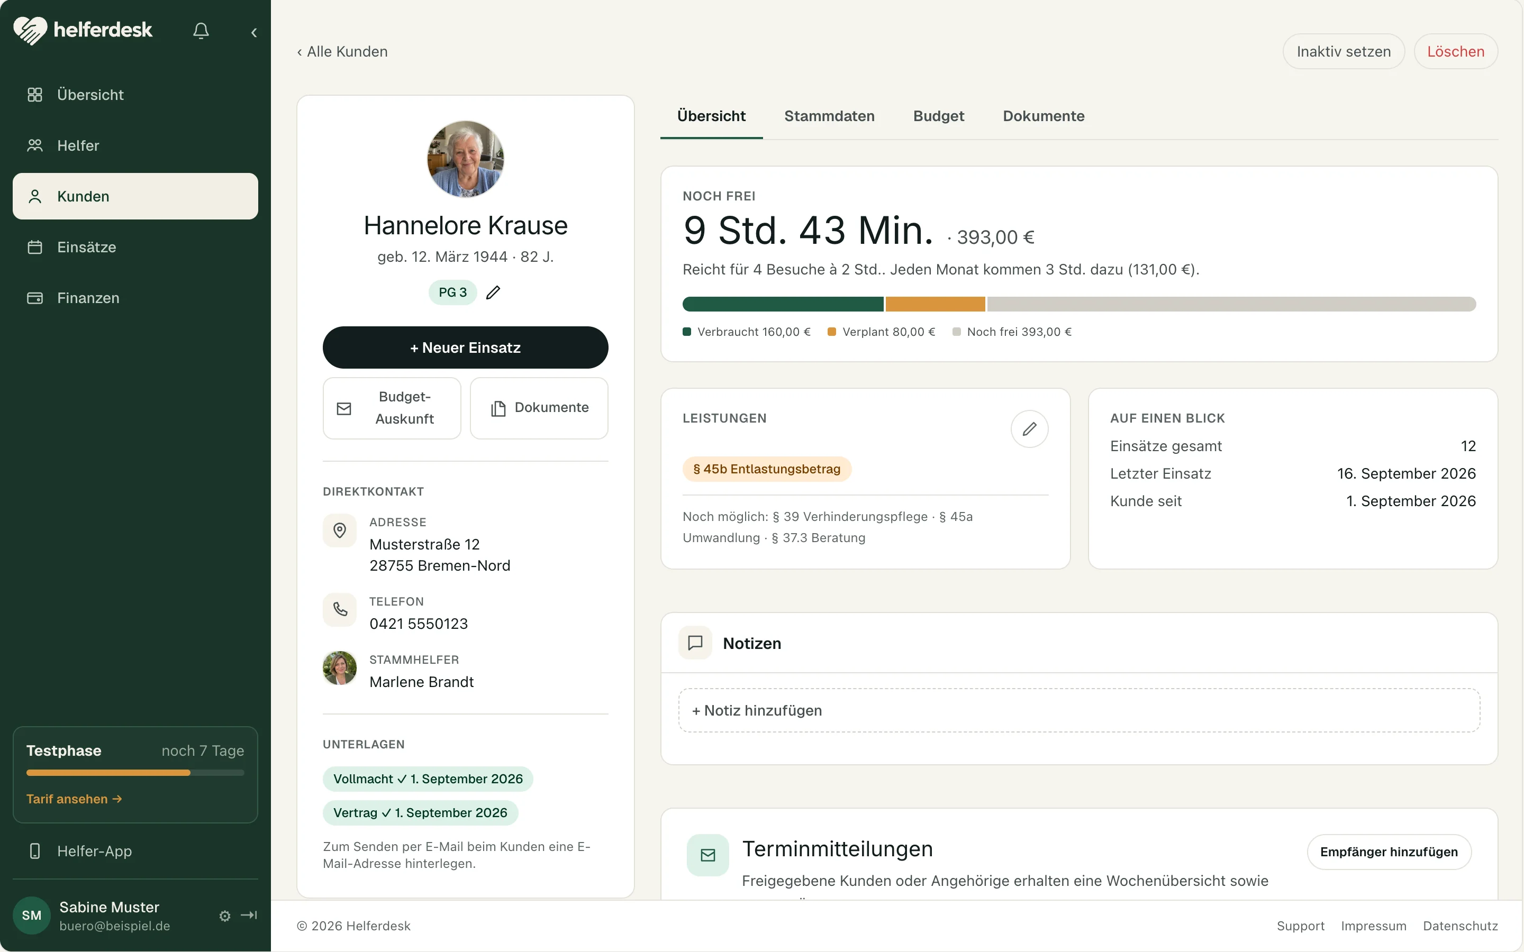The image size is (1524, 952).
Task: Click the PG 3 badge
Action: 453,292
